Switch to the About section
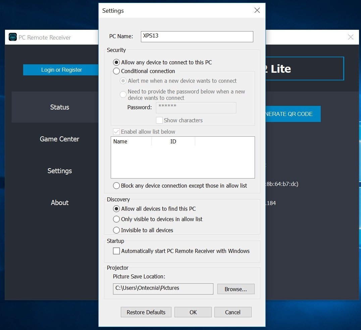361x330 pixels. click(60, 203)
